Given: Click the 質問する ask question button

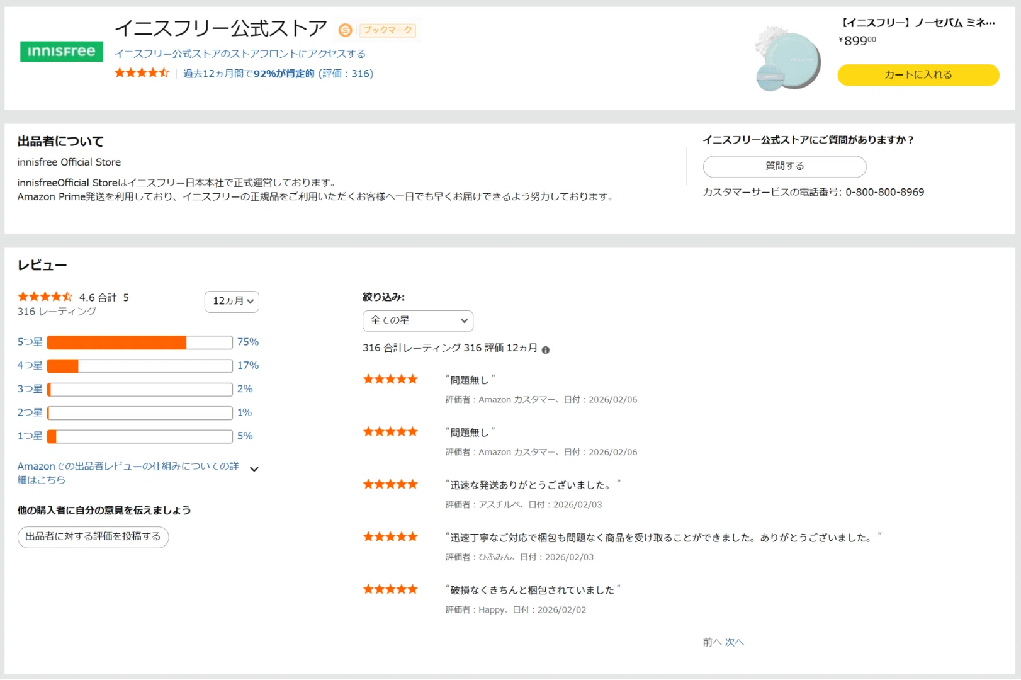Looking at the screenshot, I should tap(785, 166).
